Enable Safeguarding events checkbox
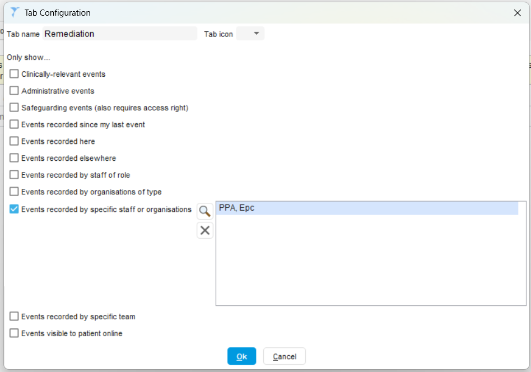The image size is (531, 372). pyautogui.click(x=15, y=108)
